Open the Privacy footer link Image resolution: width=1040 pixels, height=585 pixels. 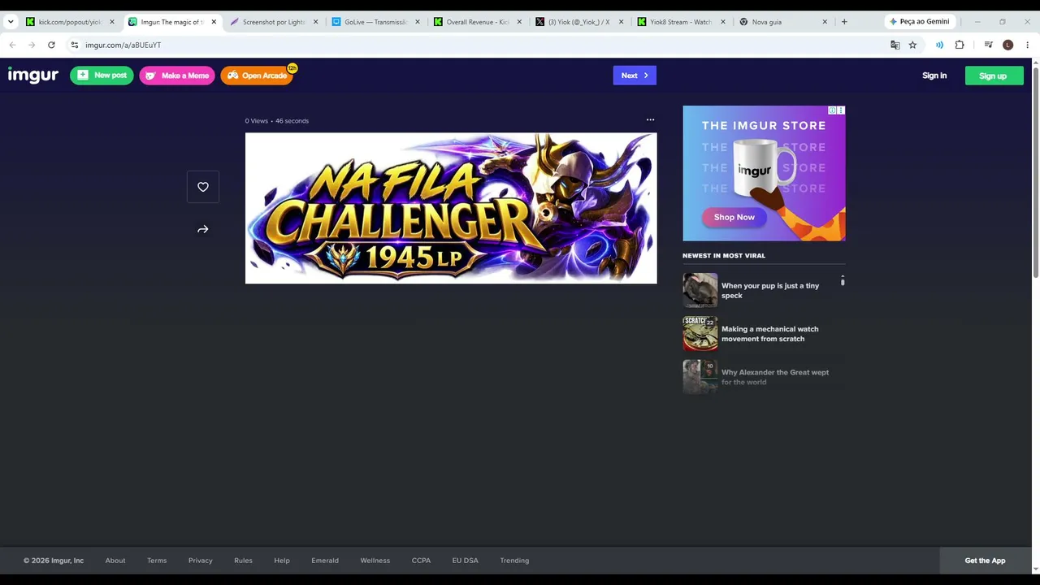[x=201, y=561]
